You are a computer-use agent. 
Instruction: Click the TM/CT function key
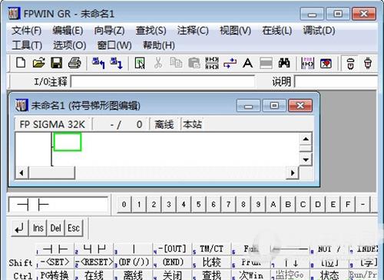211,249
